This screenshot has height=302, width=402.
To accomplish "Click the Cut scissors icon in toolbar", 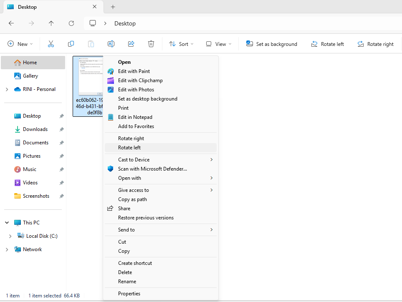I will tap(51, 44).
